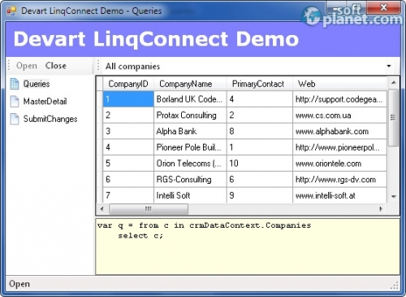Click the MasterDetail document icon
The height and width of the screenshot is (297, 406).
15,102
